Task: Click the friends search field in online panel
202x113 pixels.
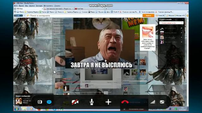Action: [x=171, y=23]
